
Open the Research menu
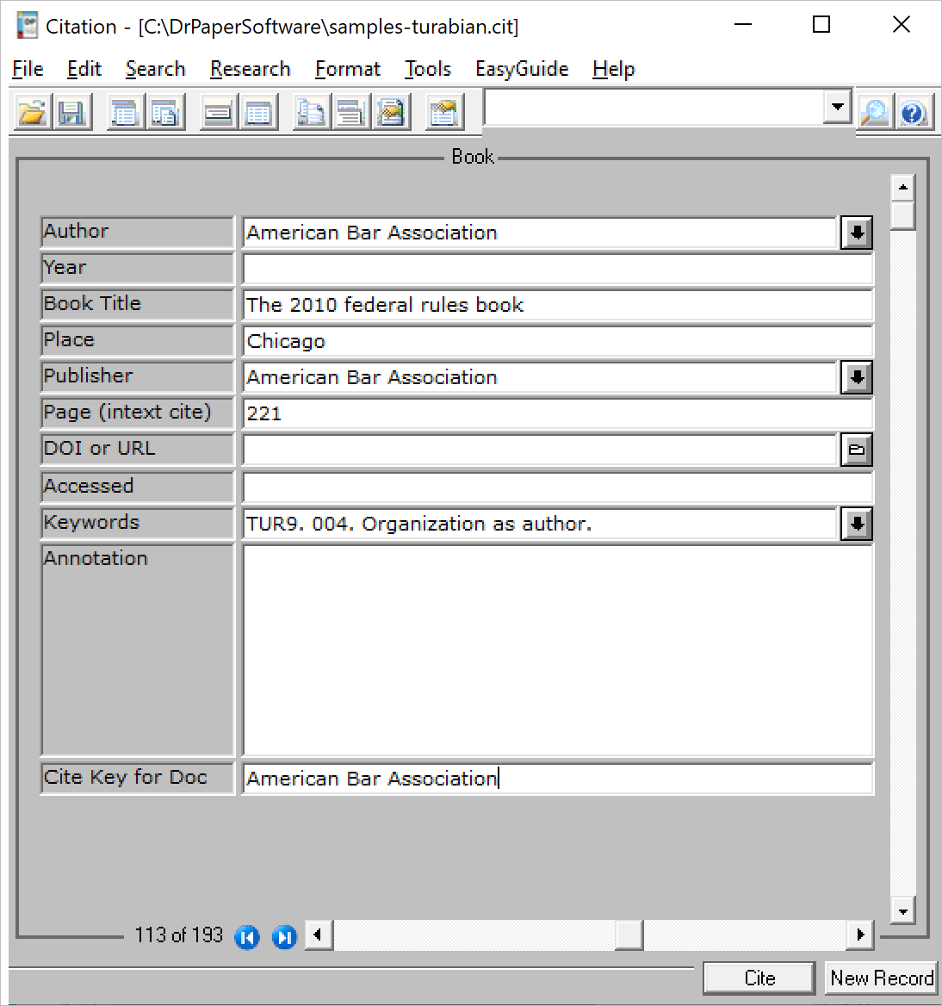click(x=250, y=69)
